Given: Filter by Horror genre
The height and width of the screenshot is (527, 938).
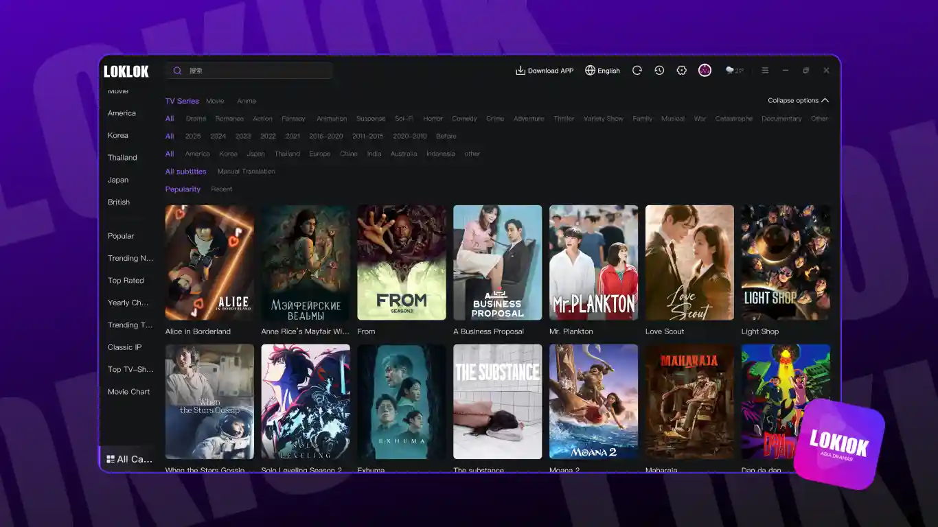Looking at the screenshot, I should (x=433, y=119).
